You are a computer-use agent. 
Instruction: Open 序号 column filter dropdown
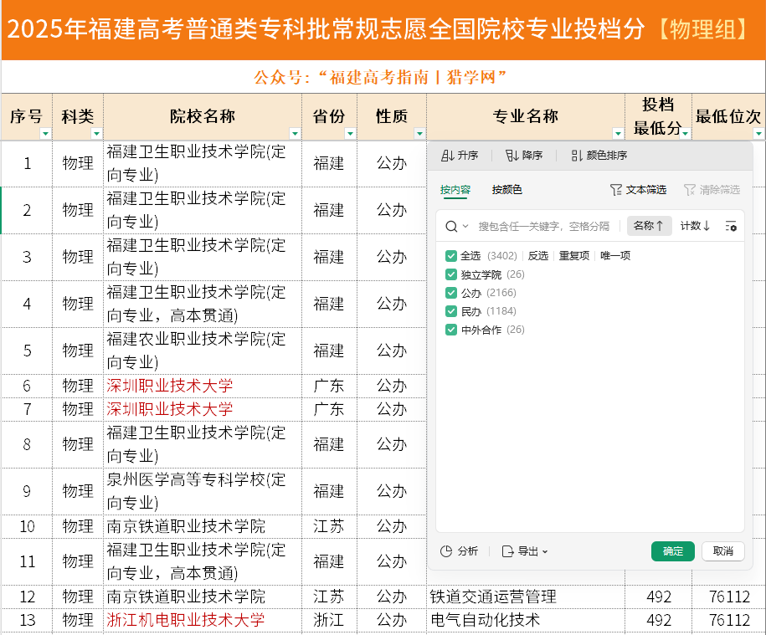45,133
